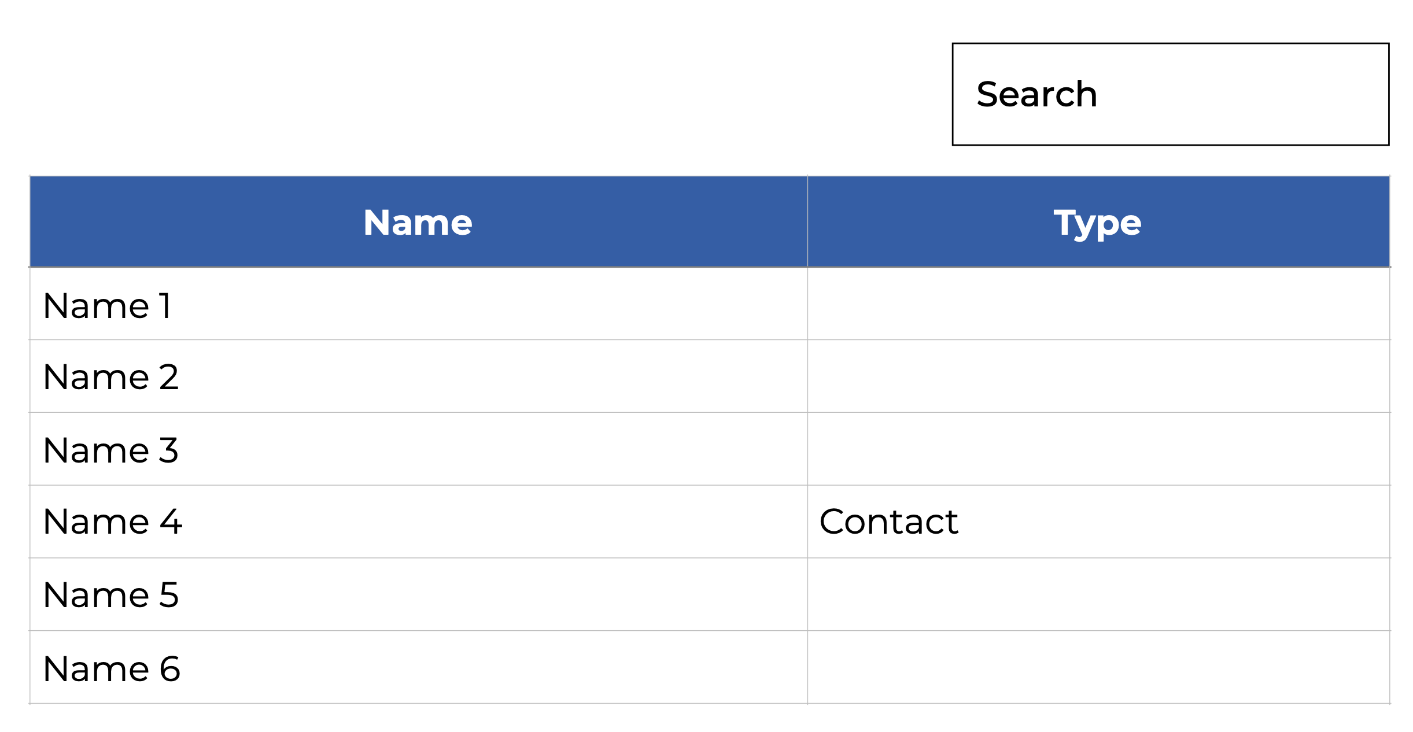The height and width of the screenshot is (732, 1413).
Task: Click row line between Name 1 and Name 2
Action: pyautogui.click(x=418, y=340)
